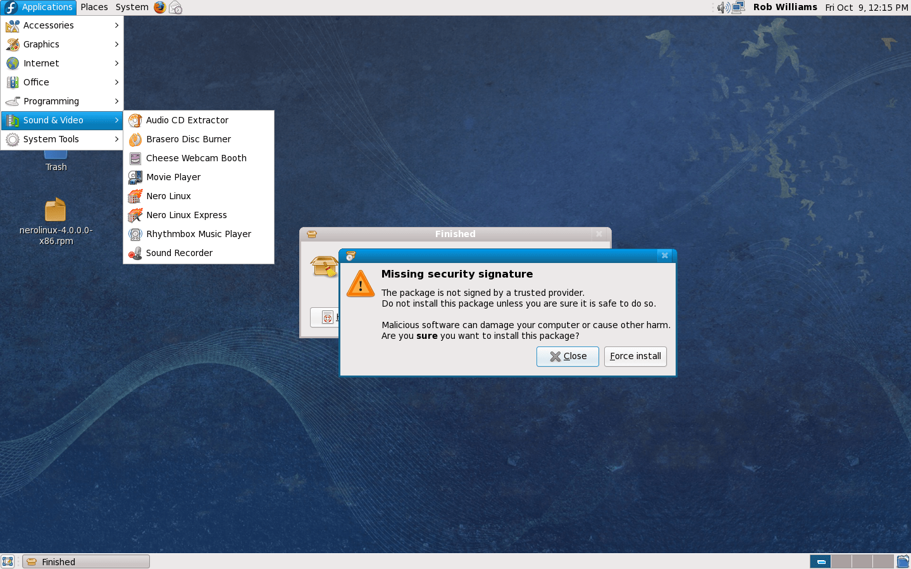Open volume control speaker icon
Screen dimensions: 911x569
723,8
